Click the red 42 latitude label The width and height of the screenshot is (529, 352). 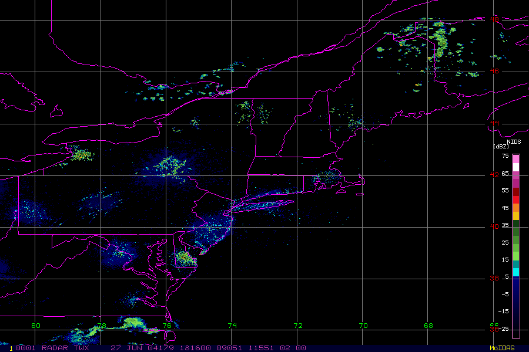[494, 174]
